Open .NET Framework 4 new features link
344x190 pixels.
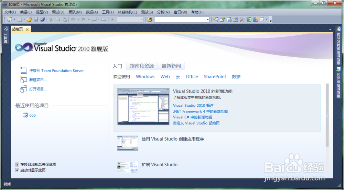point(201,111)
